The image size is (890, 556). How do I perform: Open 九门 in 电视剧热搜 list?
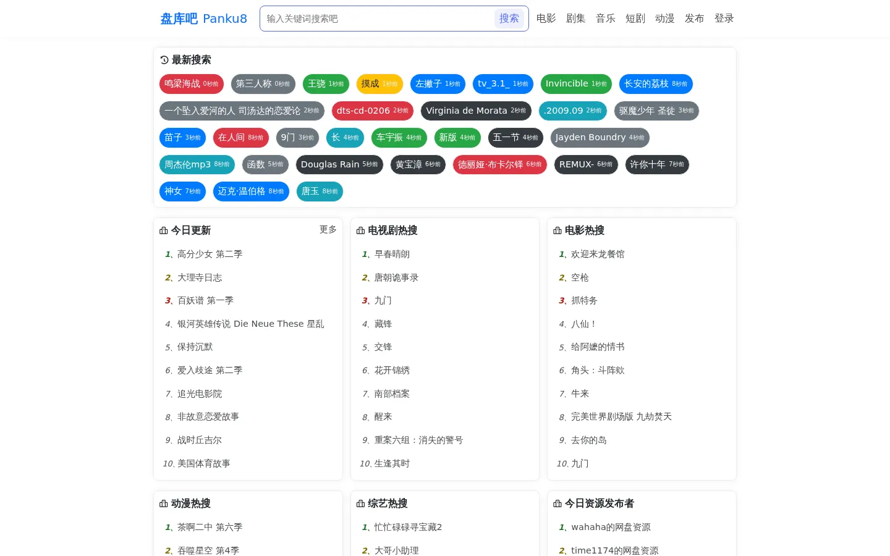383,300
